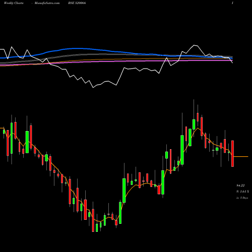Click the "MunafaSutra.com" header text
The width and height of the screenshot is (252, 252).
coord(47,3)
